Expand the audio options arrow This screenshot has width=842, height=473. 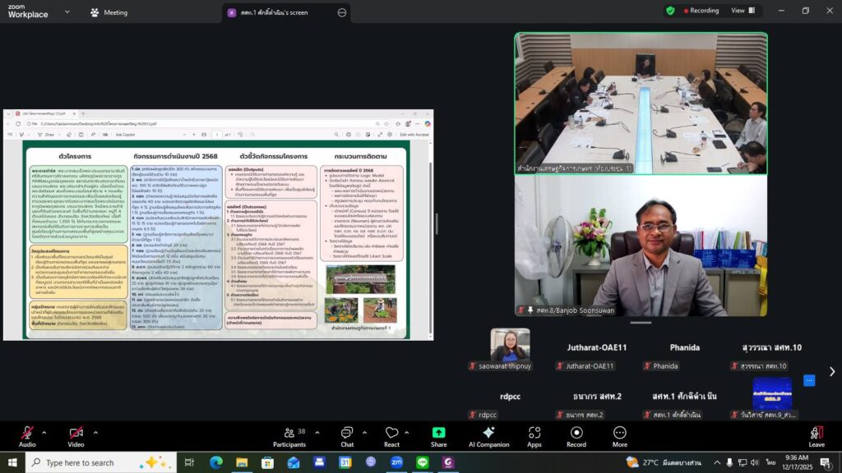tap(44, 432)
